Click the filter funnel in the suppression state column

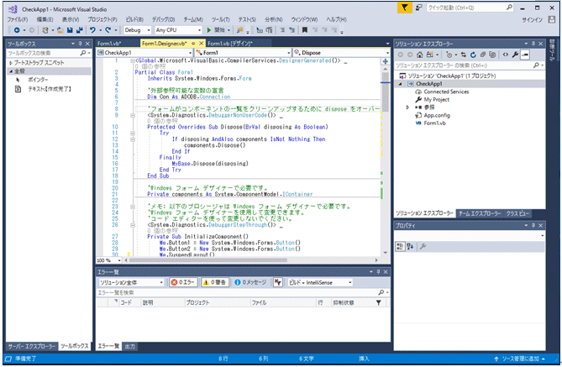(x=379, y=303)
